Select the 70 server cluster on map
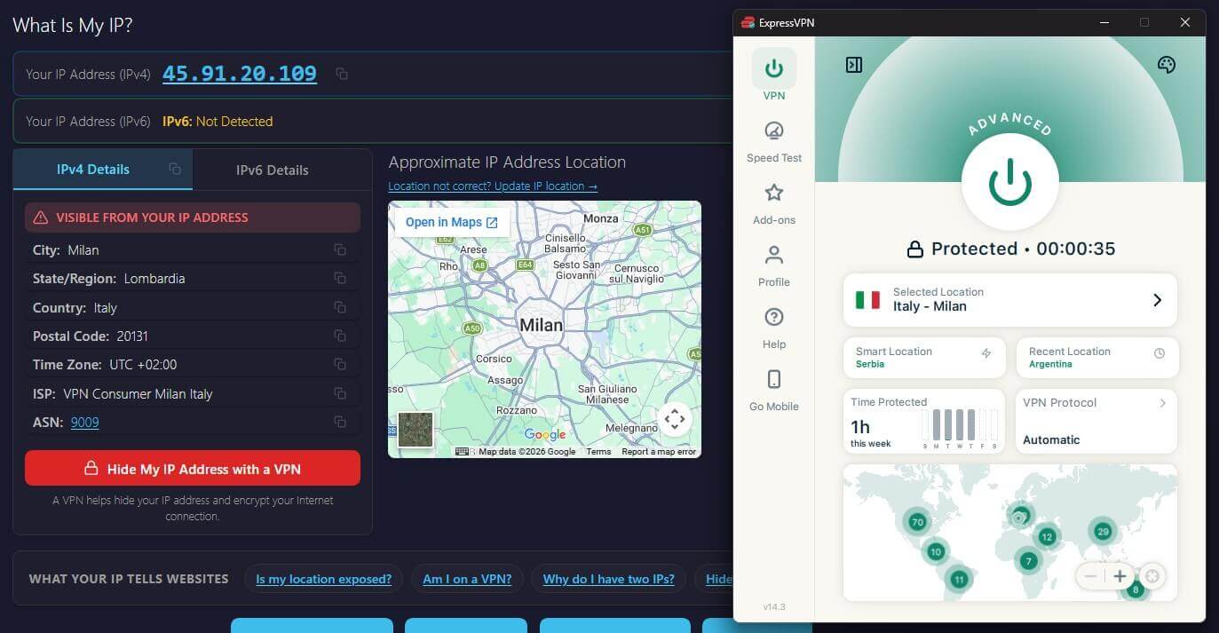This screenshot has width=1219, height=633. [917, 522]
